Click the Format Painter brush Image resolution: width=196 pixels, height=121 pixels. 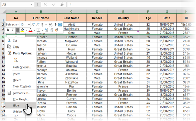click(57, 30)
